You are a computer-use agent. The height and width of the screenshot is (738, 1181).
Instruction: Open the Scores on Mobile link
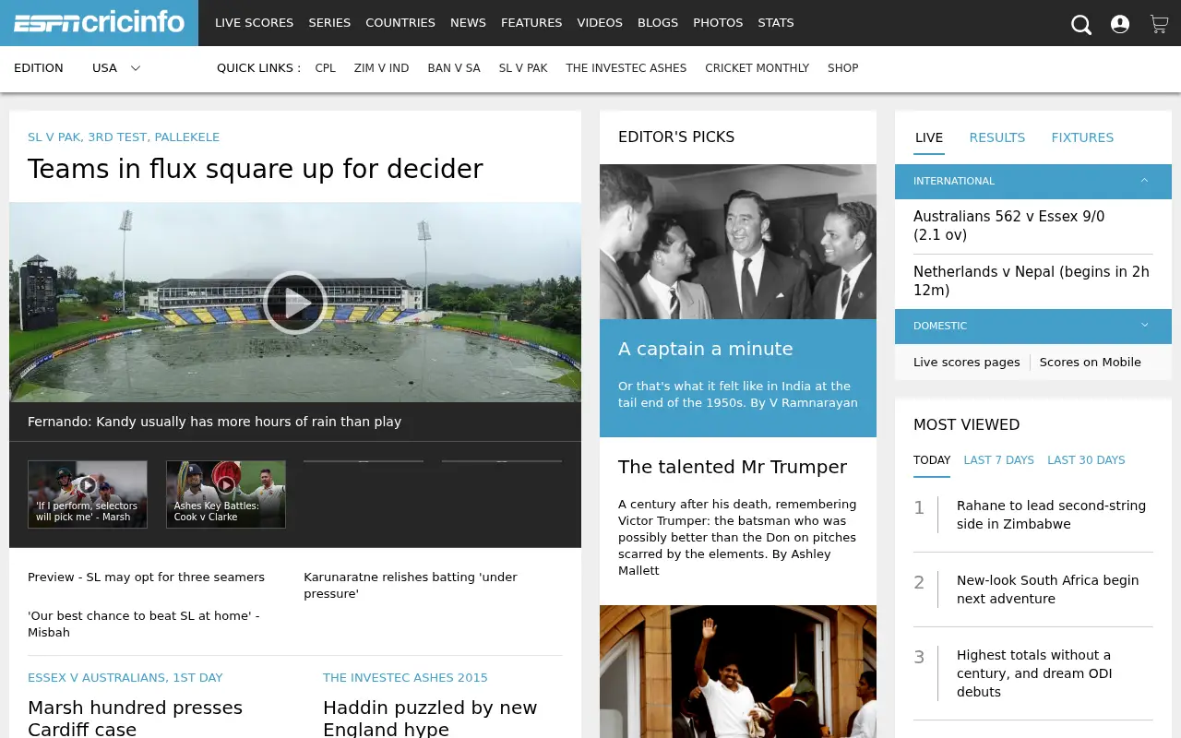1090,362
